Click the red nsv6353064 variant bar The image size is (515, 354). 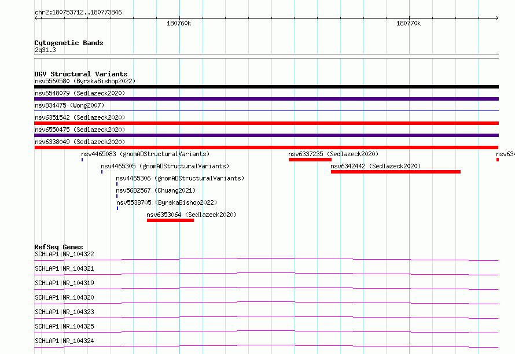pyautogui.click(x=171, y=220)
